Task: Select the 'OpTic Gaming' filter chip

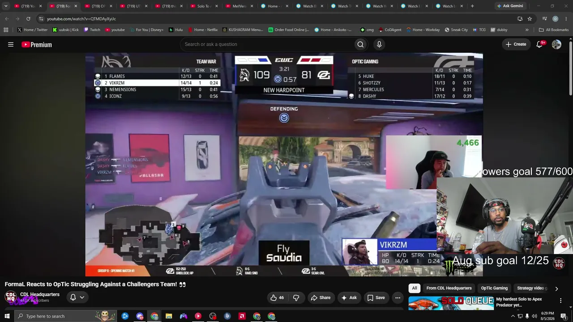Action: (494, 288)
